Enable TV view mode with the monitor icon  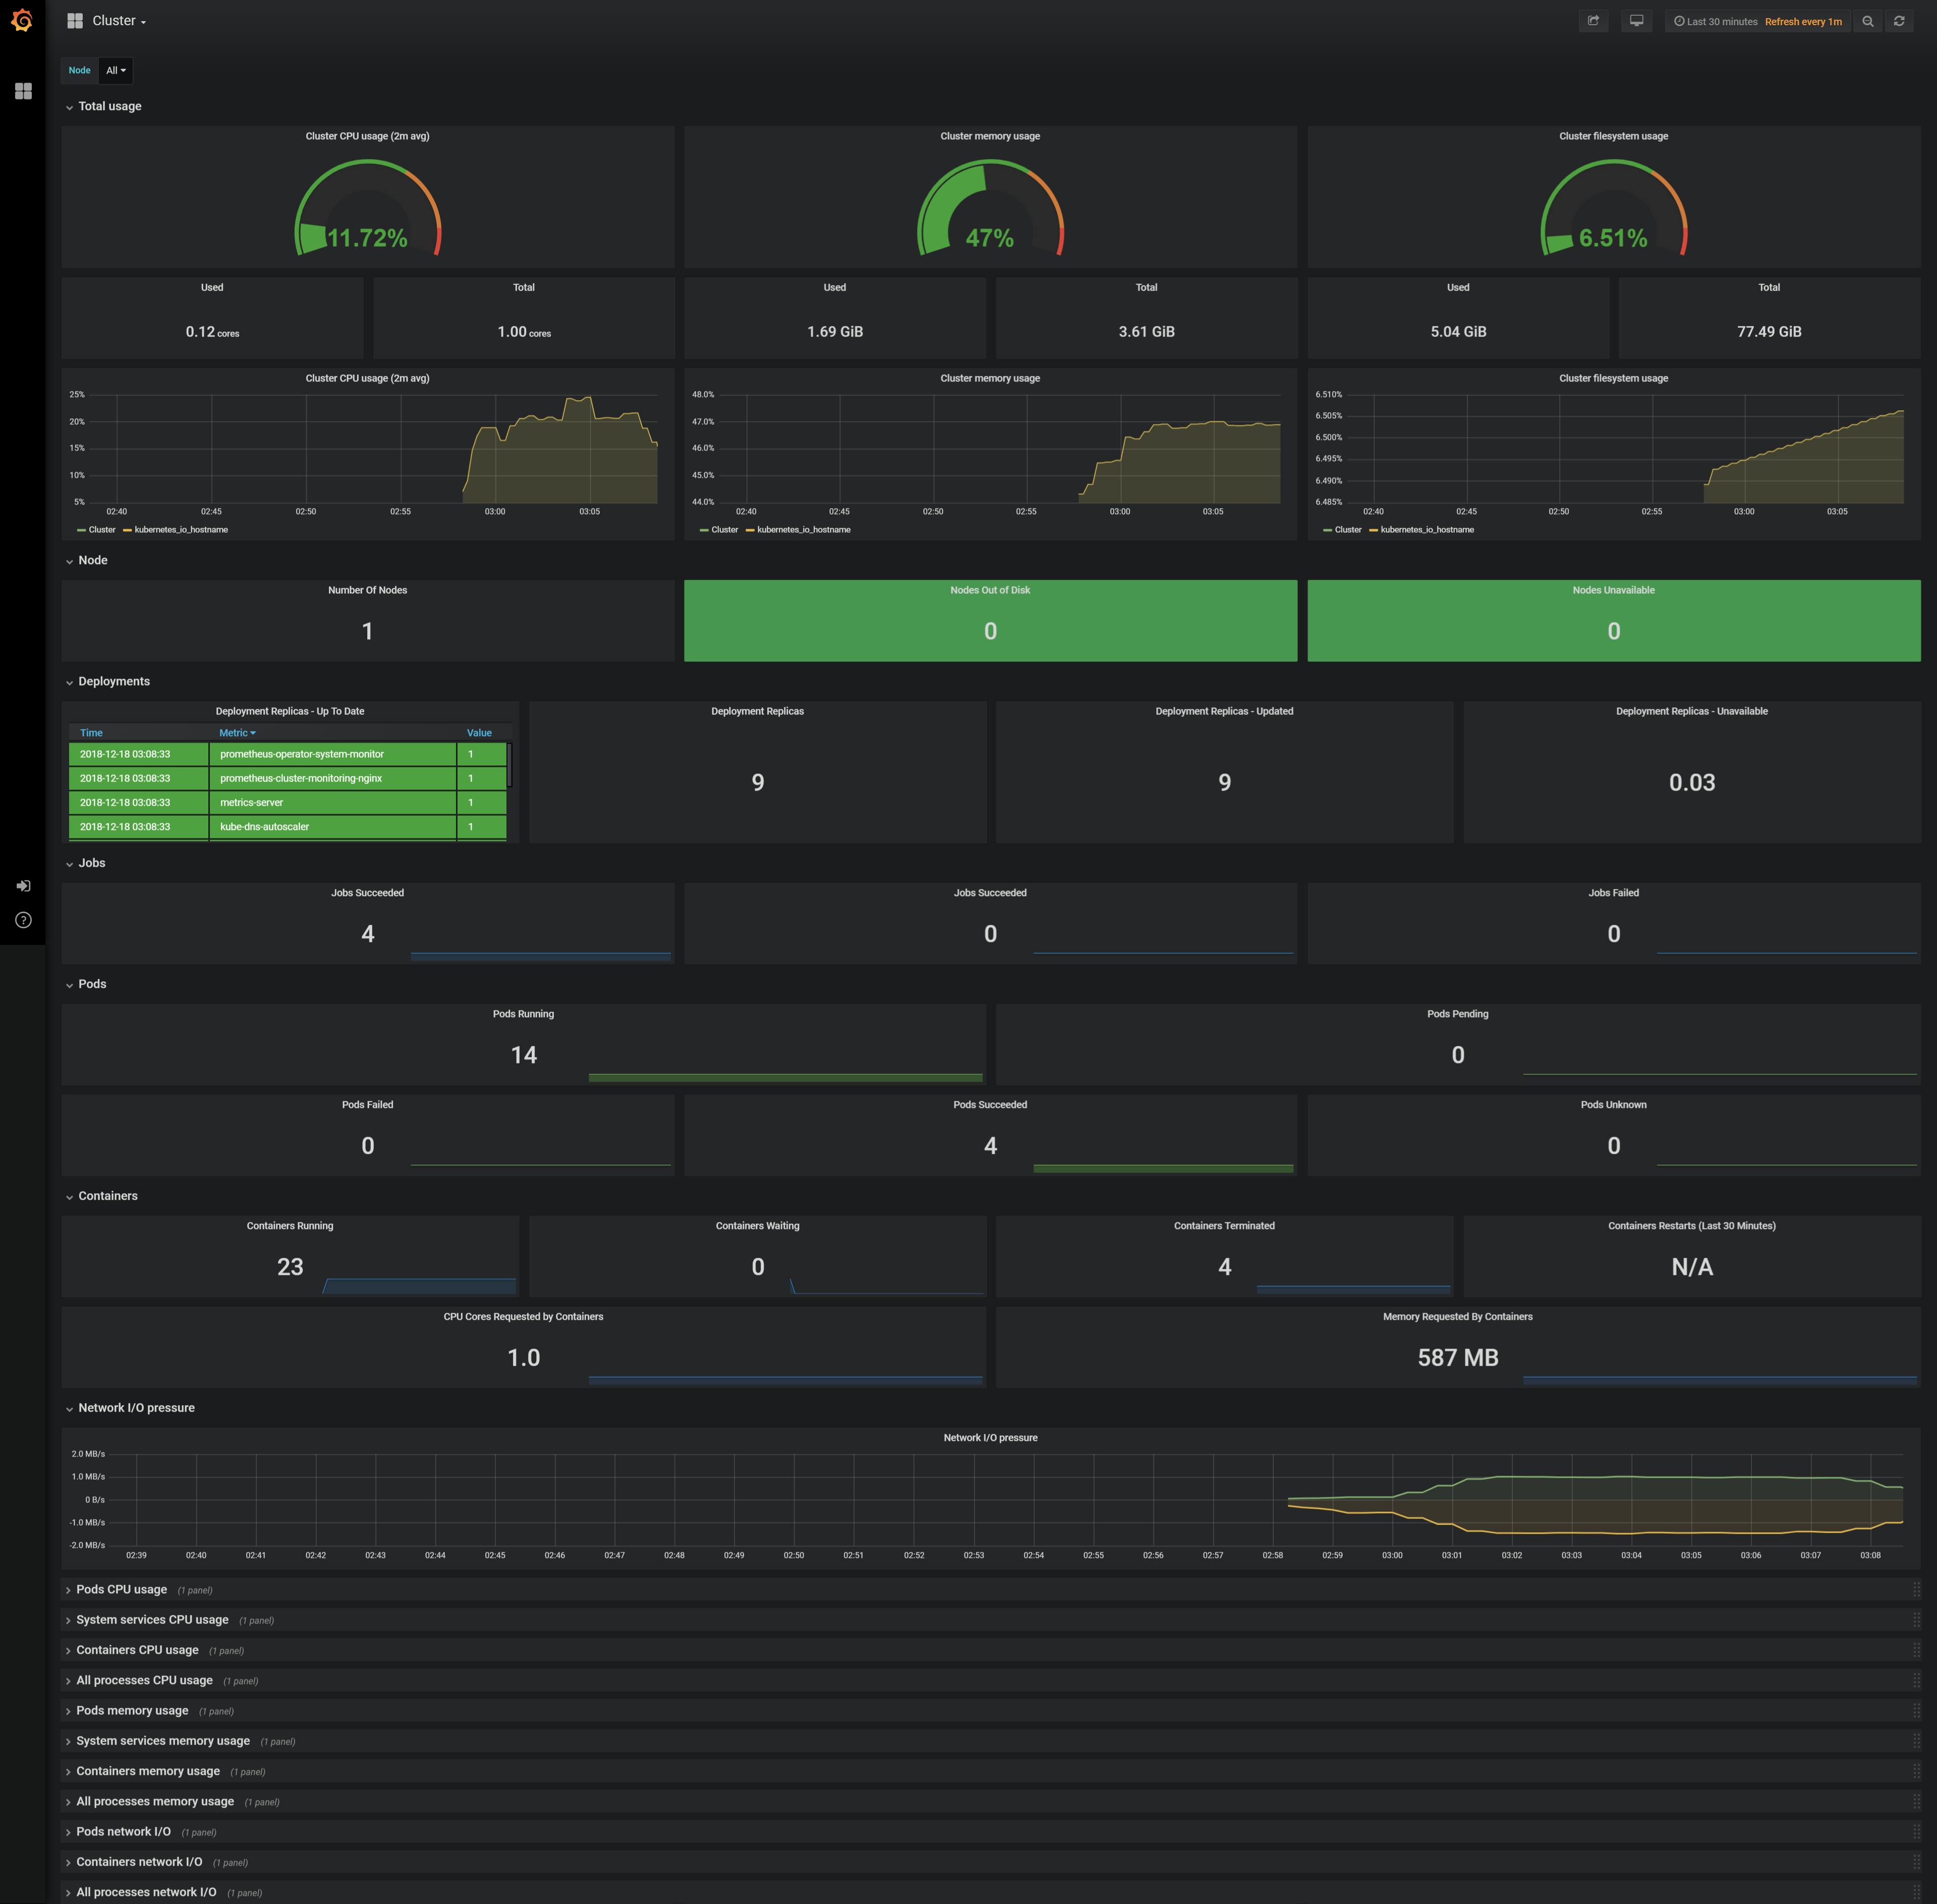pyautogui.click(x=1637, y=21)
